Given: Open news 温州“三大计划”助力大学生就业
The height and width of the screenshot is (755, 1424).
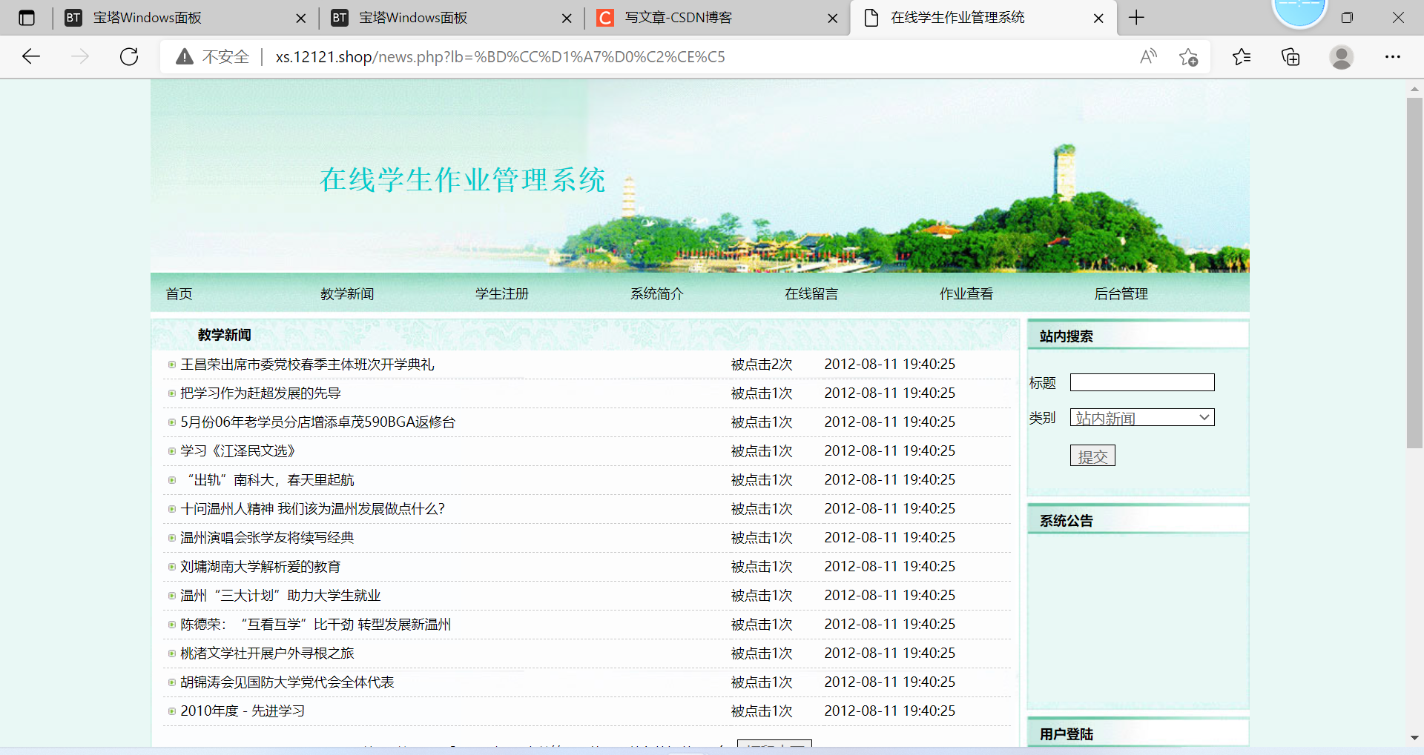Looking at the screenshot, I should point(280,596).
